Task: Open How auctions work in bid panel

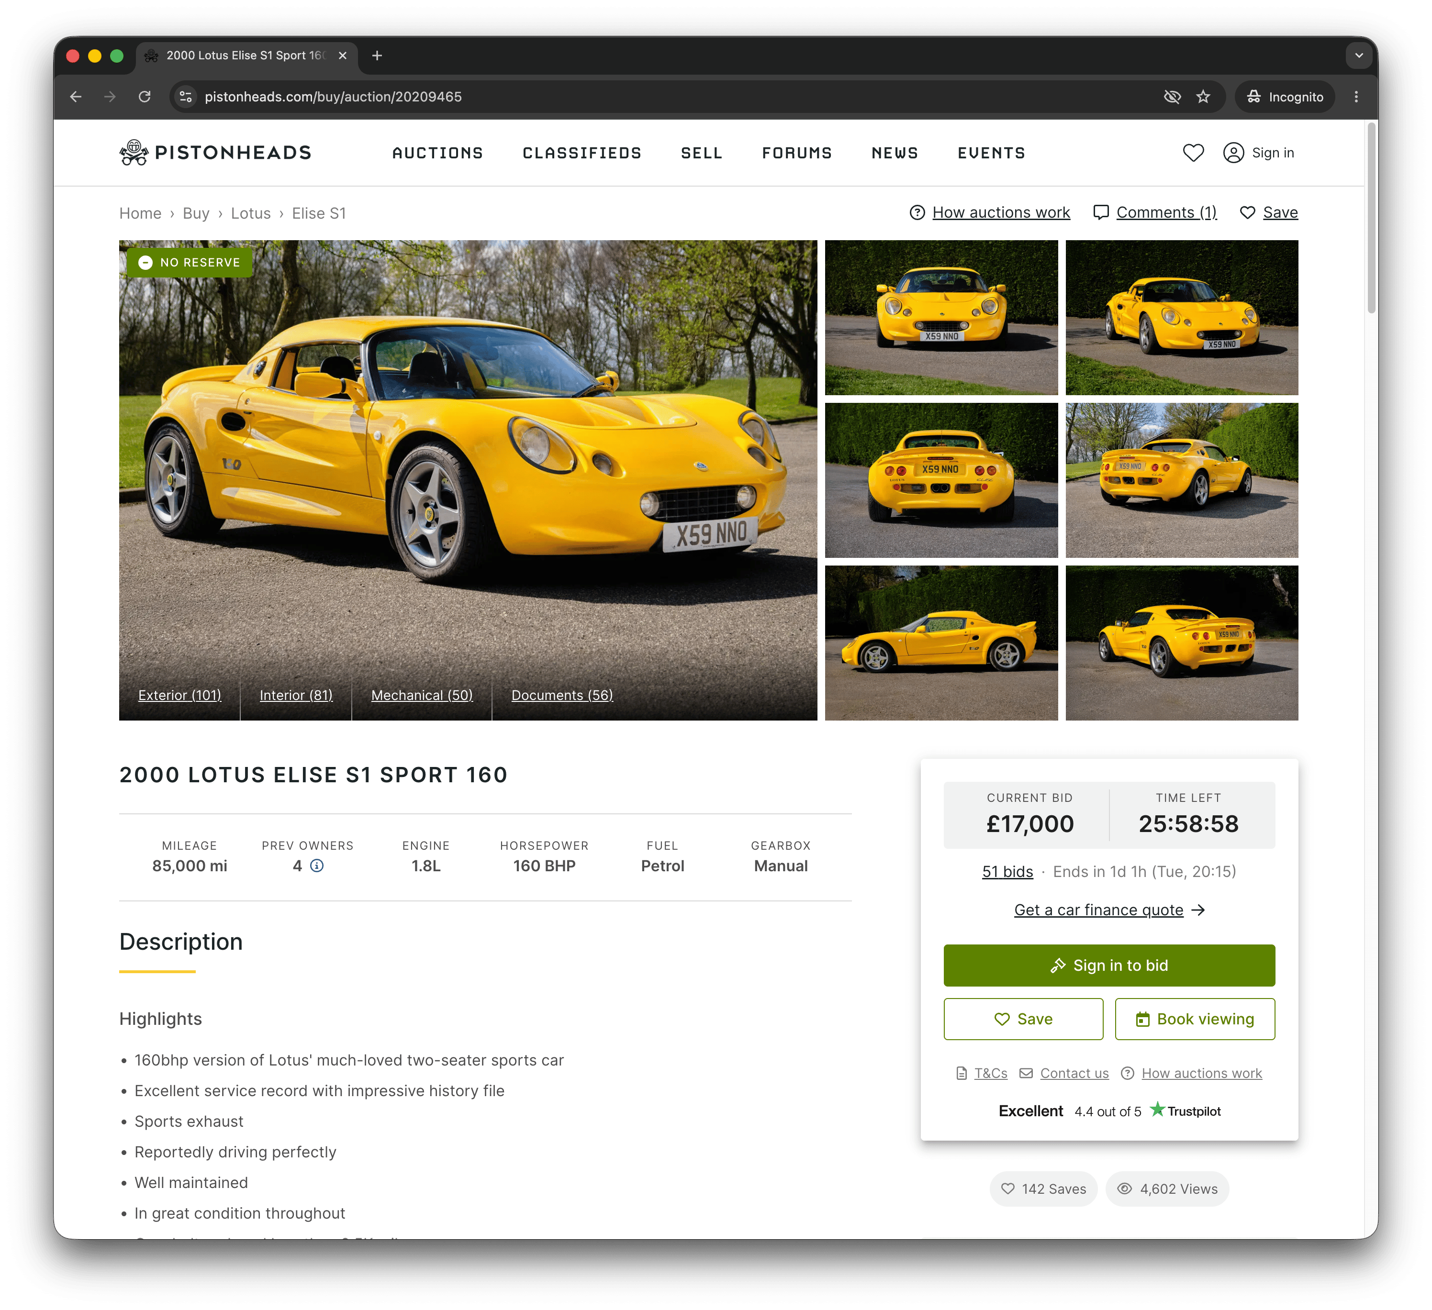Action: point(1201,1073)
